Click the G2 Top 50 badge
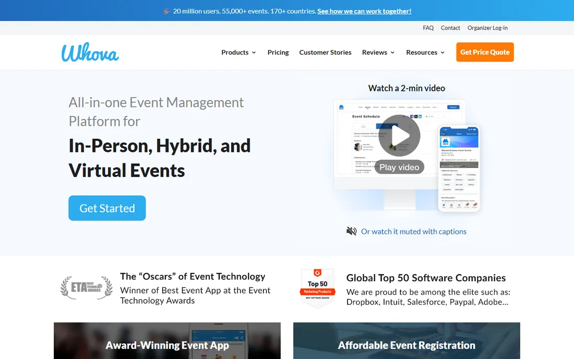This screenshot has height=359, width=574. (317, 289)
